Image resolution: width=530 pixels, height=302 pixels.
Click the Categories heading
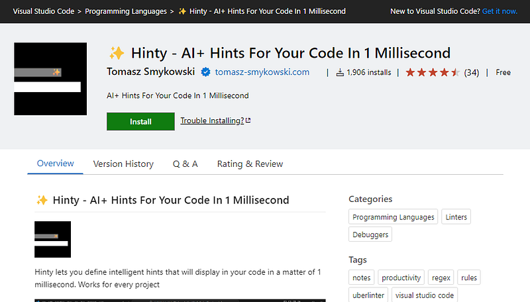click(370, 199)
